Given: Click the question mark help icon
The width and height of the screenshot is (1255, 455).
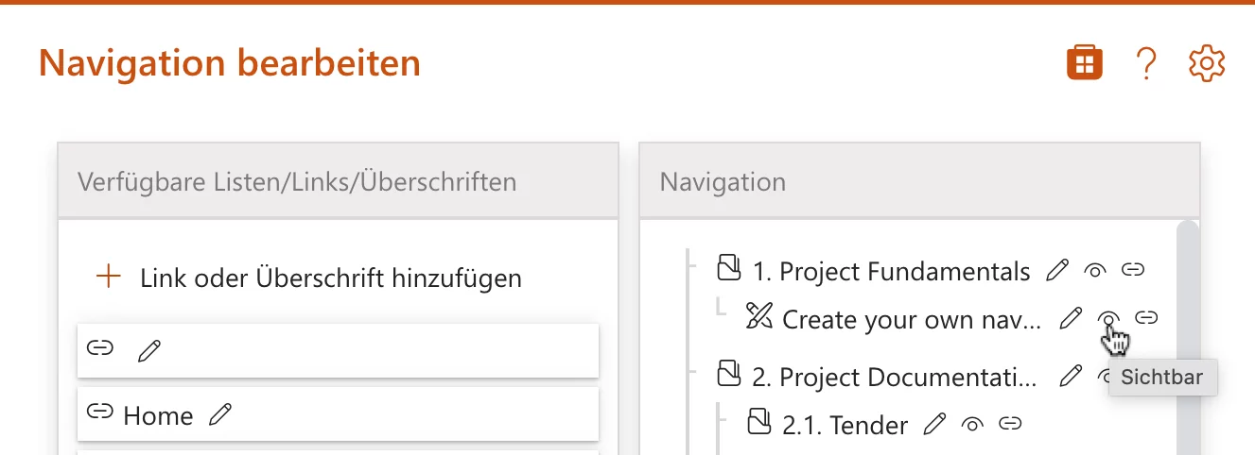Looking at the screenshot, I should point(1145,63).
